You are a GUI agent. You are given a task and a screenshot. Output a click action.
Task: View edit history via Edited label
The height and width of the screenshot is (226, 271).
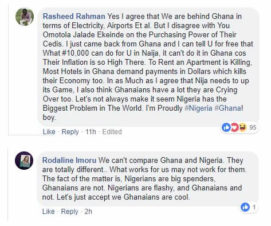(x=112, y=132)
